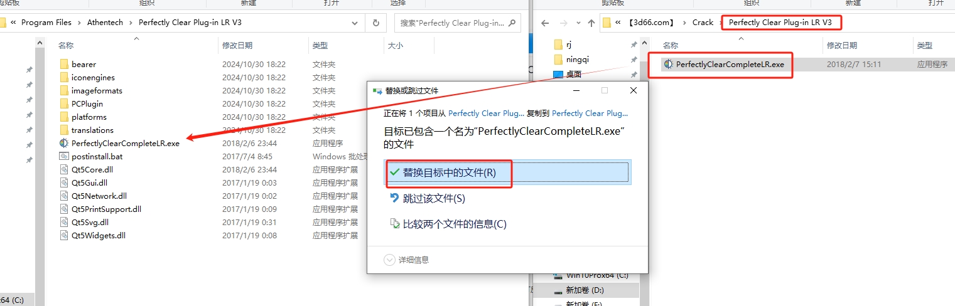This screenshot has height=306, width=955.
Task: Click the date 2017/7/4 8:45
Action: point(247,156)
